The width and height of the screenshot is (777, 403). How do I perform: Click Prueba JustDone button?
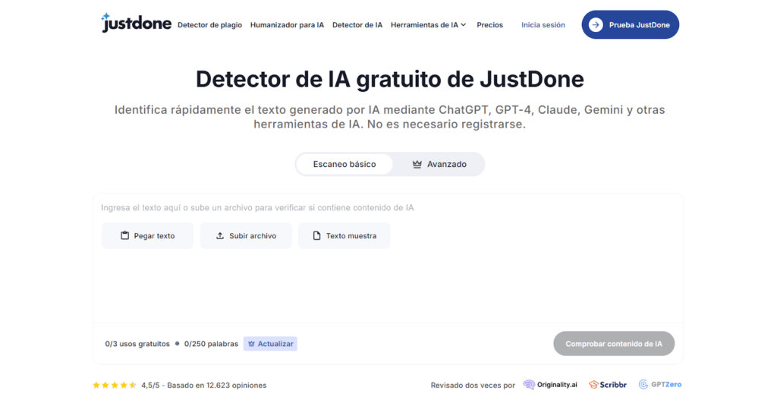tap(631, 25)
